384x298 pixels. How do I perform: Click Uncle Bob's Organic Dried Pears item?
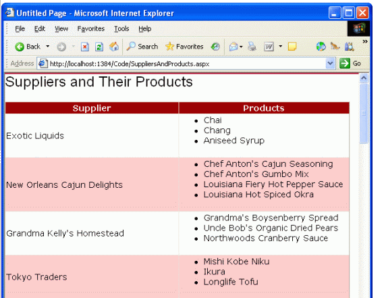271,228
